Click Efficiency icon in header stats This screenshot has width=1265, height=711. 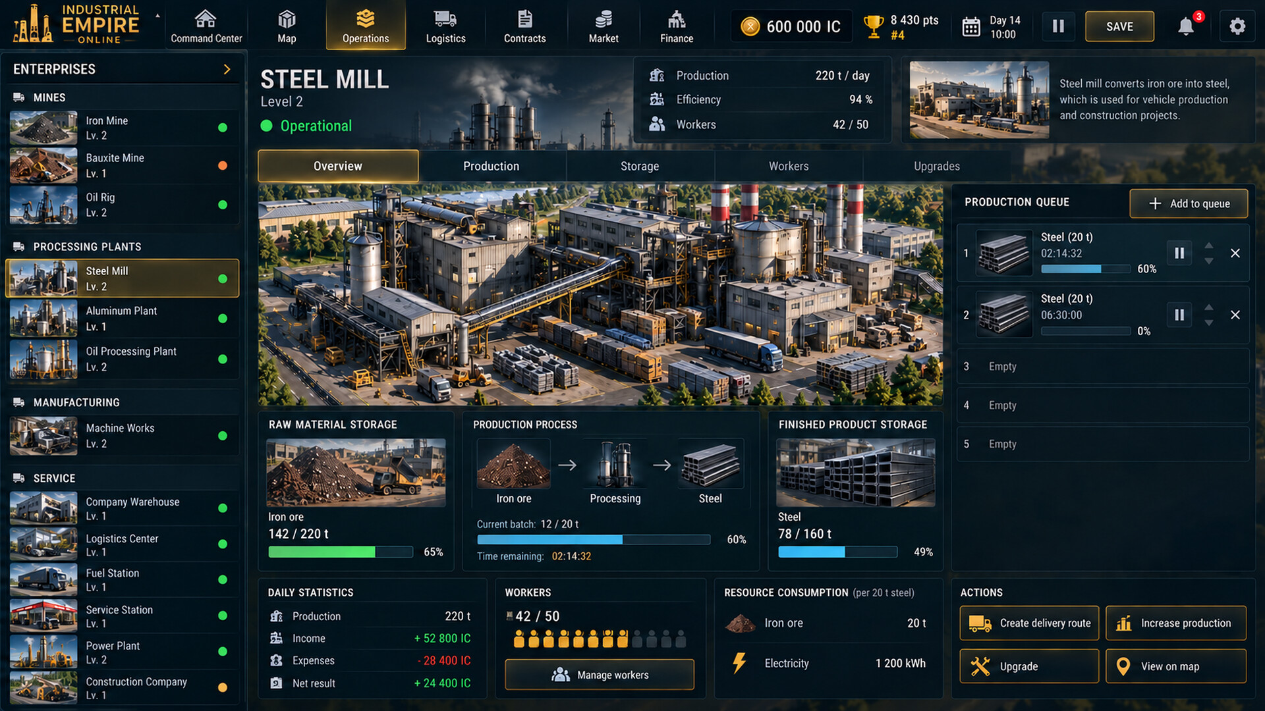tap(657, 99)
